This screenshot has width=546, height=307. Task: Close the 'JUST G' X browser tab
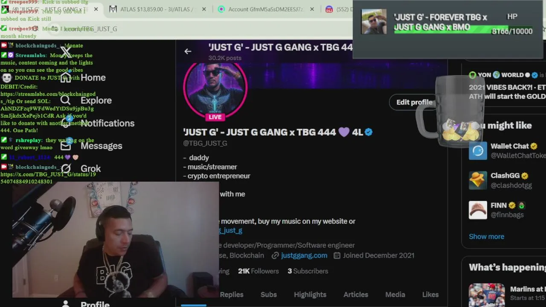tap(96, 9)
